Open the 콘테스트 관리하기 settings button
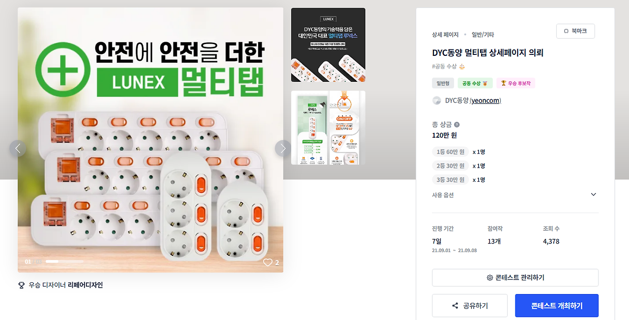 [515, 277]
